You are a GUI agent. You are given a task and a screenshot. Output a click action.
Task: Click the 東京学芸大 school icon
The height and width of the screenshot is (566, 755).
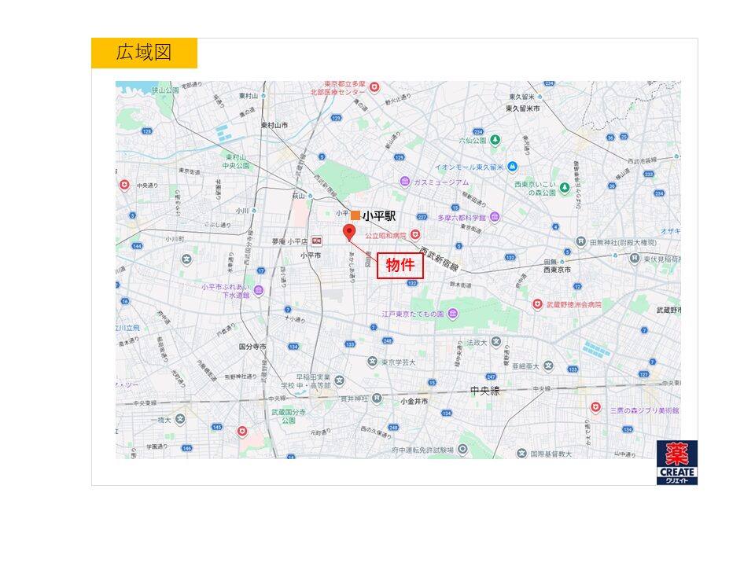click(x=372, y=362)
